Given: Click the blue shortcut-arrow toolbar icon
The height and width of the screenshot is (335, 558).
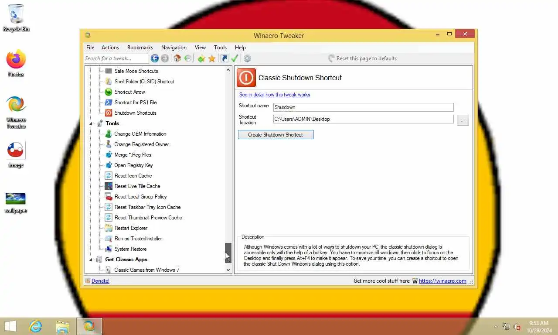Looking at the screenshot, I should click(x=225, y=58).
